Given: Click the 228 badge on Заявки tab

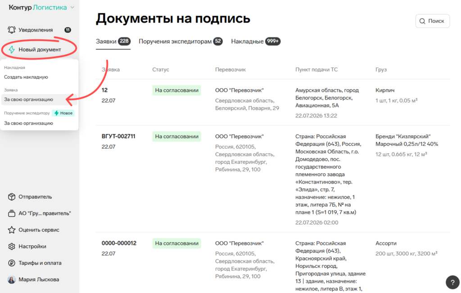Looking at the screenshot, I should (124, 41).
